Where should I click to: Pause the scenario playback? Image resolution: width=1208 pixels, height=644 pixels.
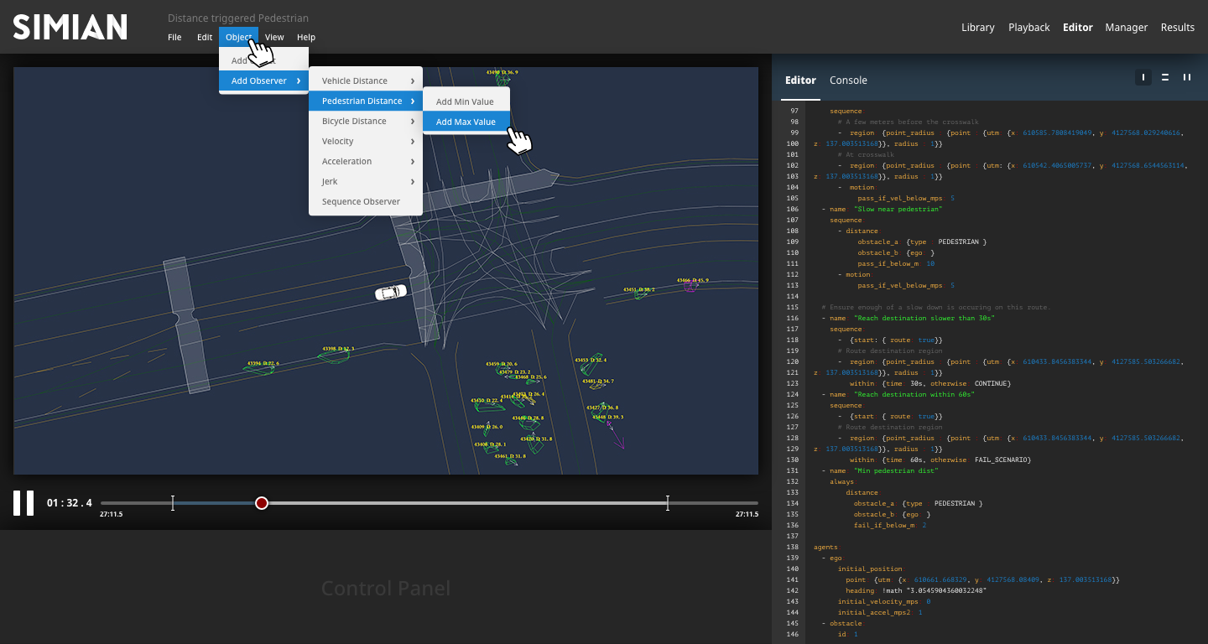point(23,503)
